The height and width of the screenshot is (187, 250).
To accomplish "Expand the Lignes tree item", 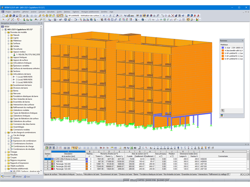I will tap(8, 38).
